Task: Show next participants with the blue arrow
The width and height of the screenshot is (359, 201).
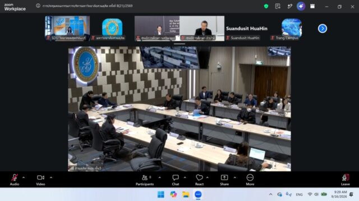Action: (x=323, y=28)
